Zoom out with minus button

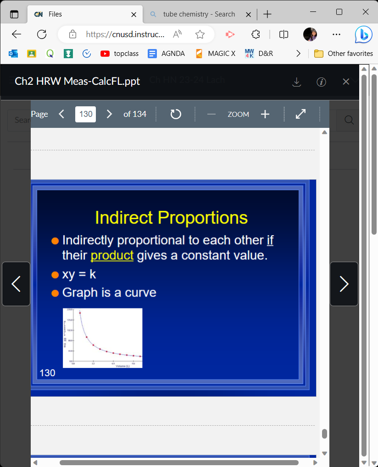[x=211, y=114]
